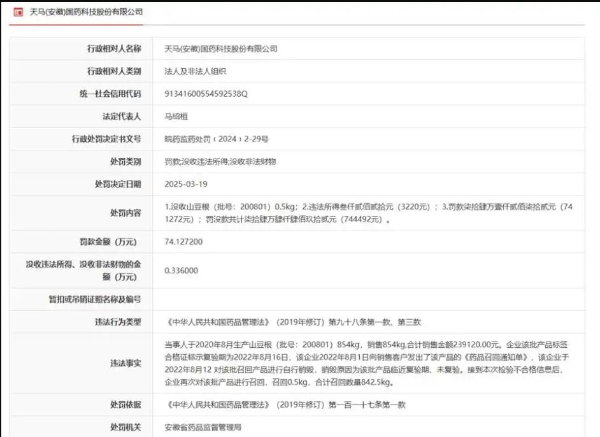The width and height of the screenshot is (600, 437).
Task: Click the 违法事实 label
Action: (x=125, y=363)
